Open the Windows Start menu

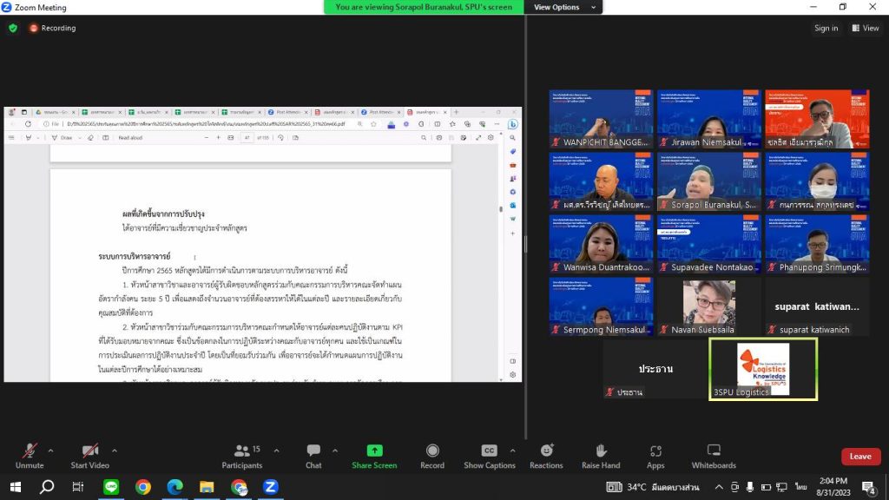click(x=16, y=487)
